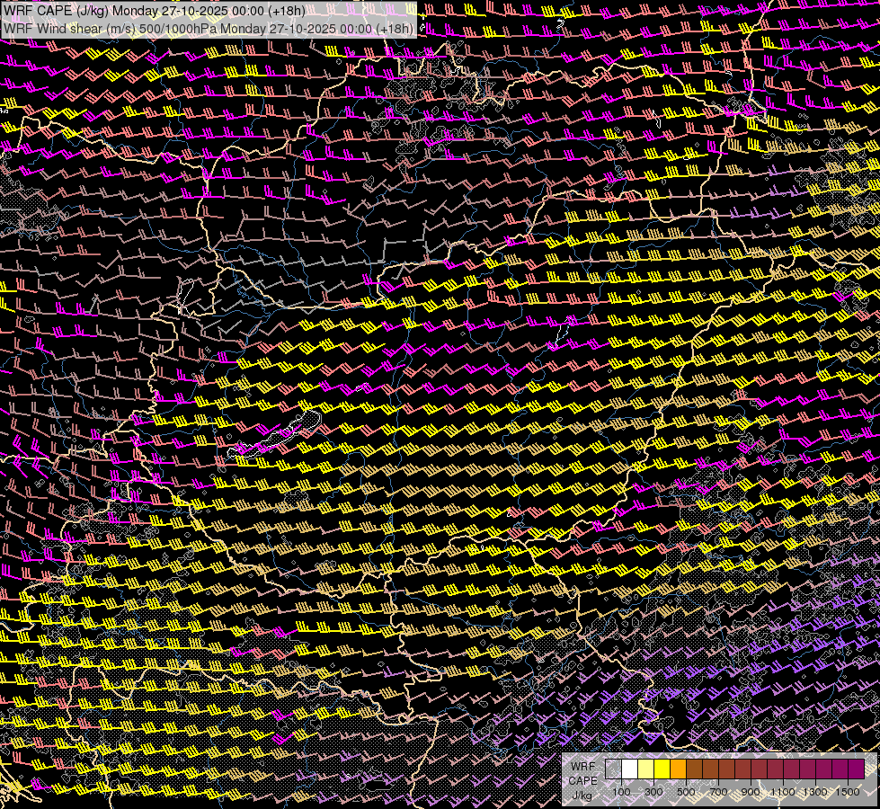Select the 1300 legend value label
The image size is (880, 809).
point(815,792)
